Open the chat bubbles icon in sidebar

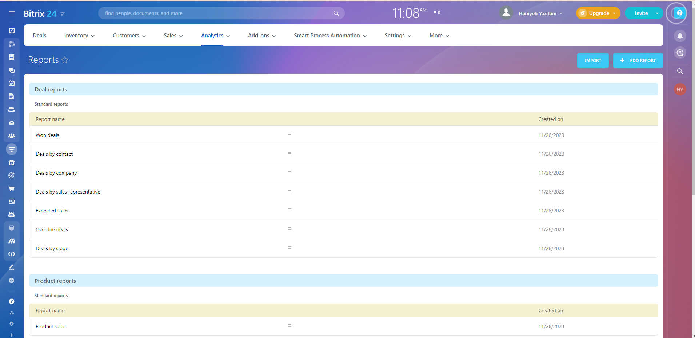pos(12,70)
